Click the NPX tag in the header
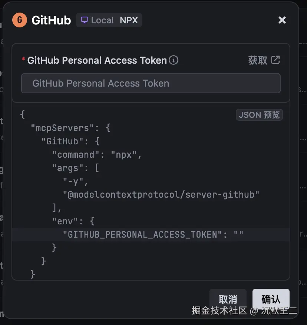This screenshot has width=307, height=325. tap(129, 20)
